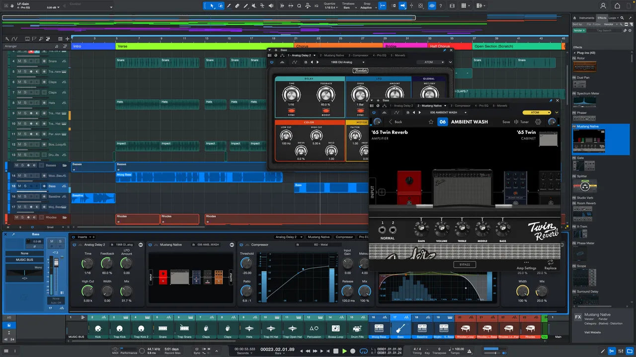Select the Eraser tool
Image resolution: width=636 pixels, height=357 pixels.
tap(238, 5)
